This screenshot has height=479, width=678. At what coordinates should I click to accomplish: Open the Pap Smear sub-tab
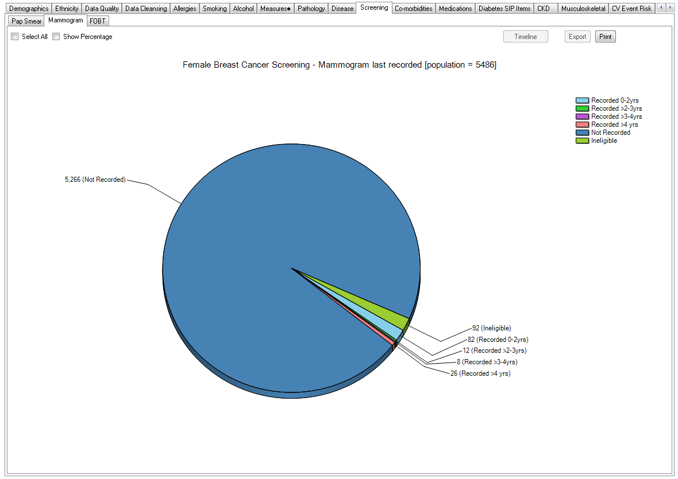(26, 21)
